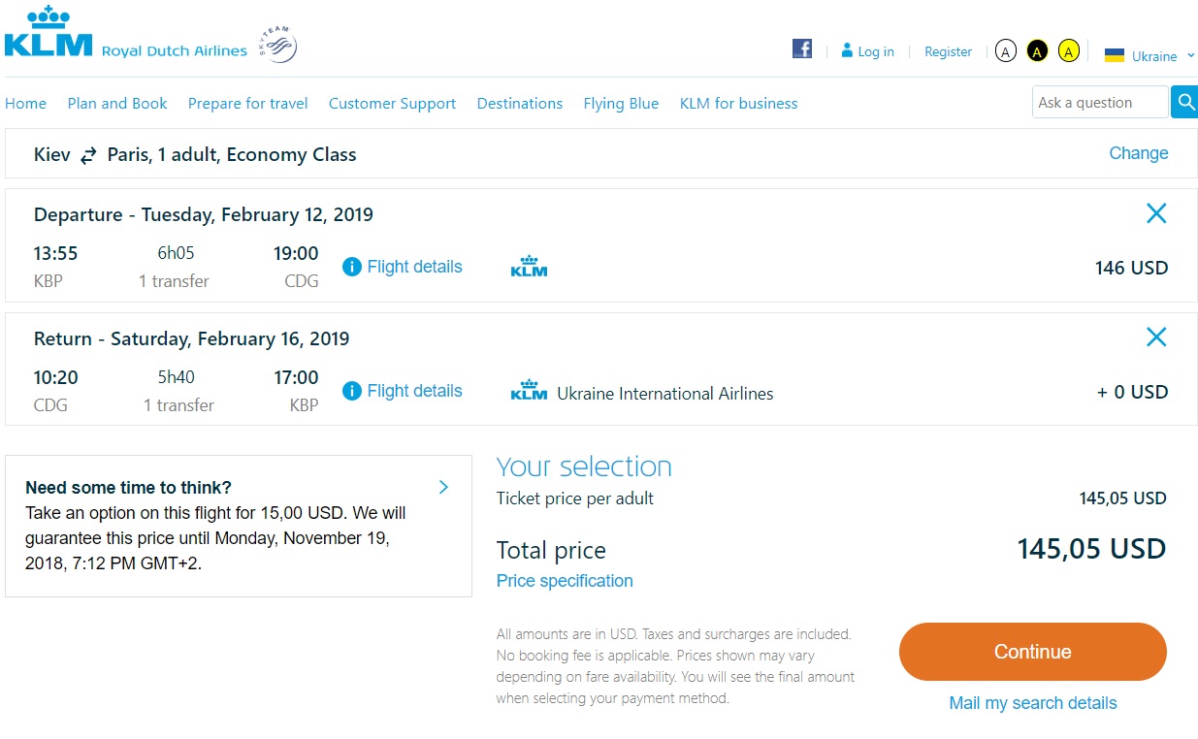The image size is (1198, 739).
Task: Open the Plan and Book menu
Action: (117, 104)
